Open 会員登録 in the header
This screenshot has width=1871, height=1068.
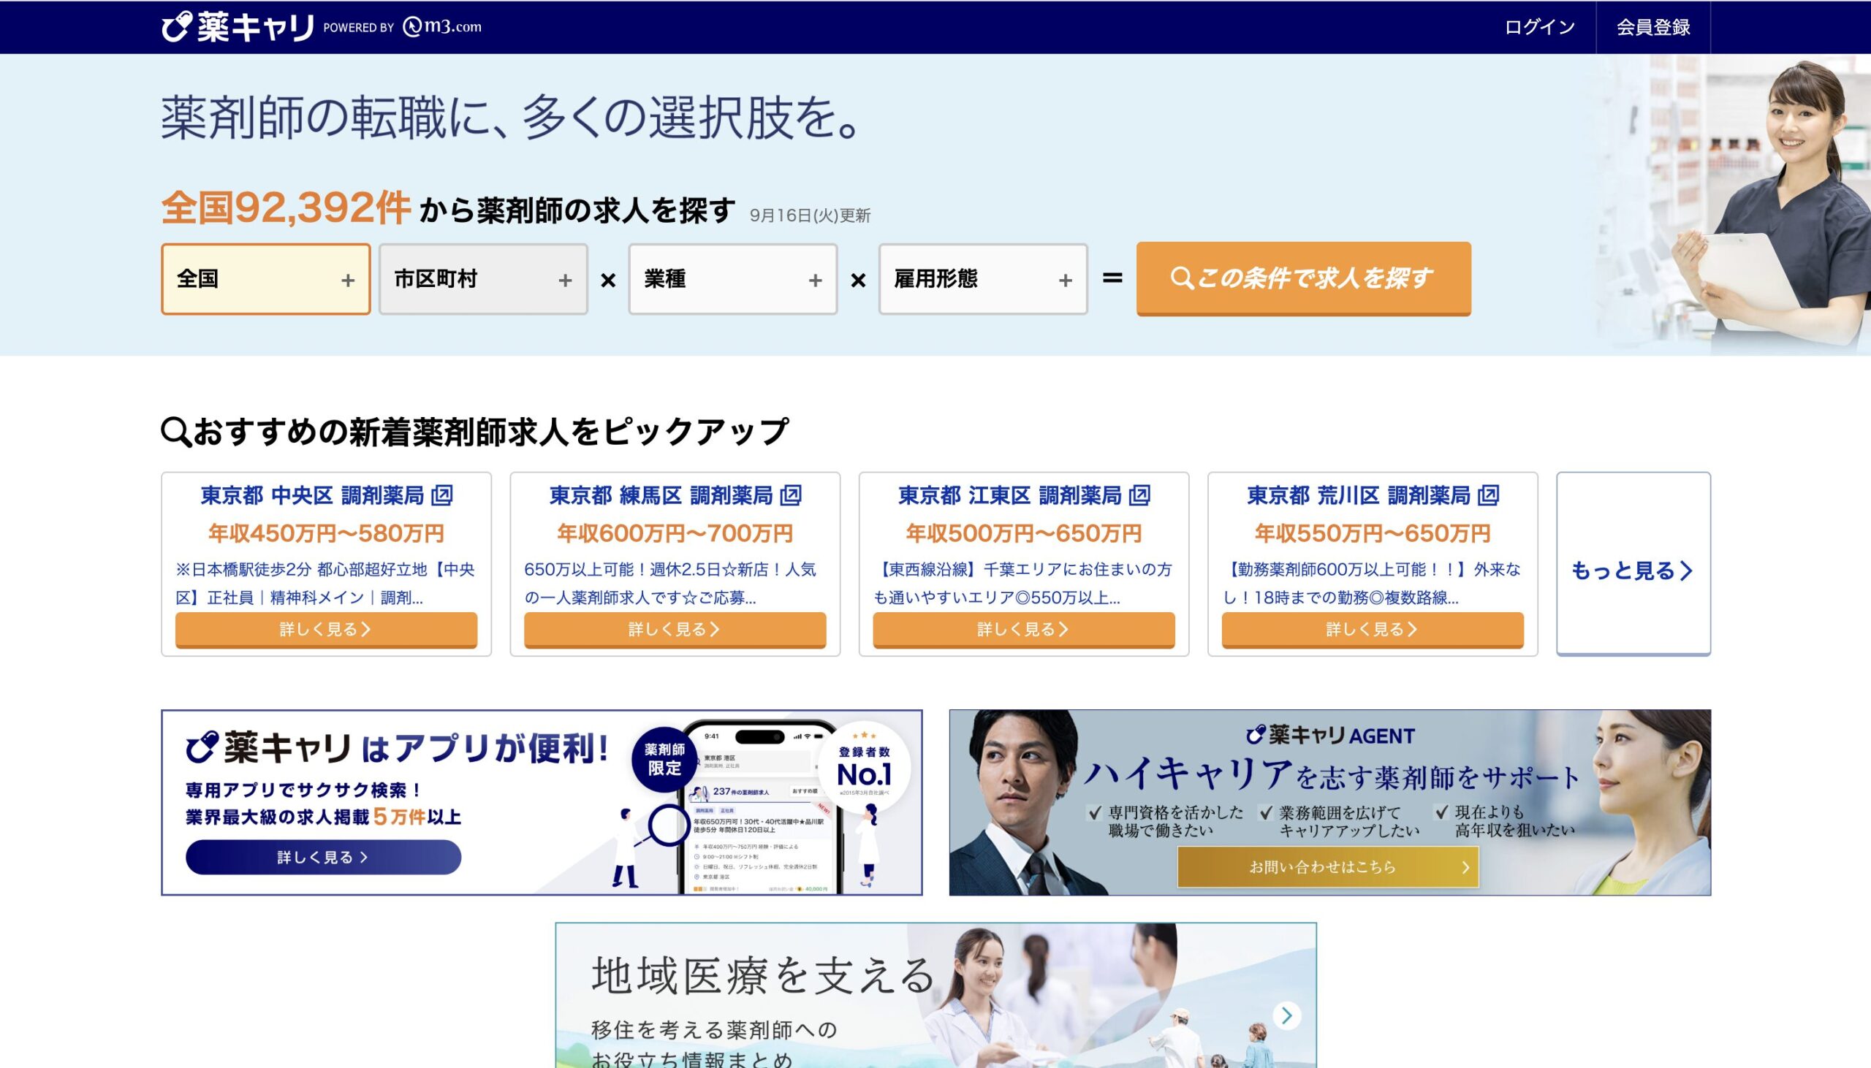(x=1652, y=27)
